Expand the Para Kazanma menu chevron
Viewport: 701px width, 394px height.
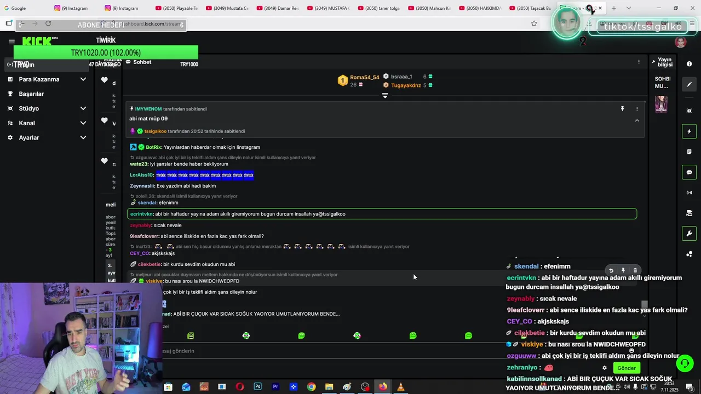(x=83, y=79)
